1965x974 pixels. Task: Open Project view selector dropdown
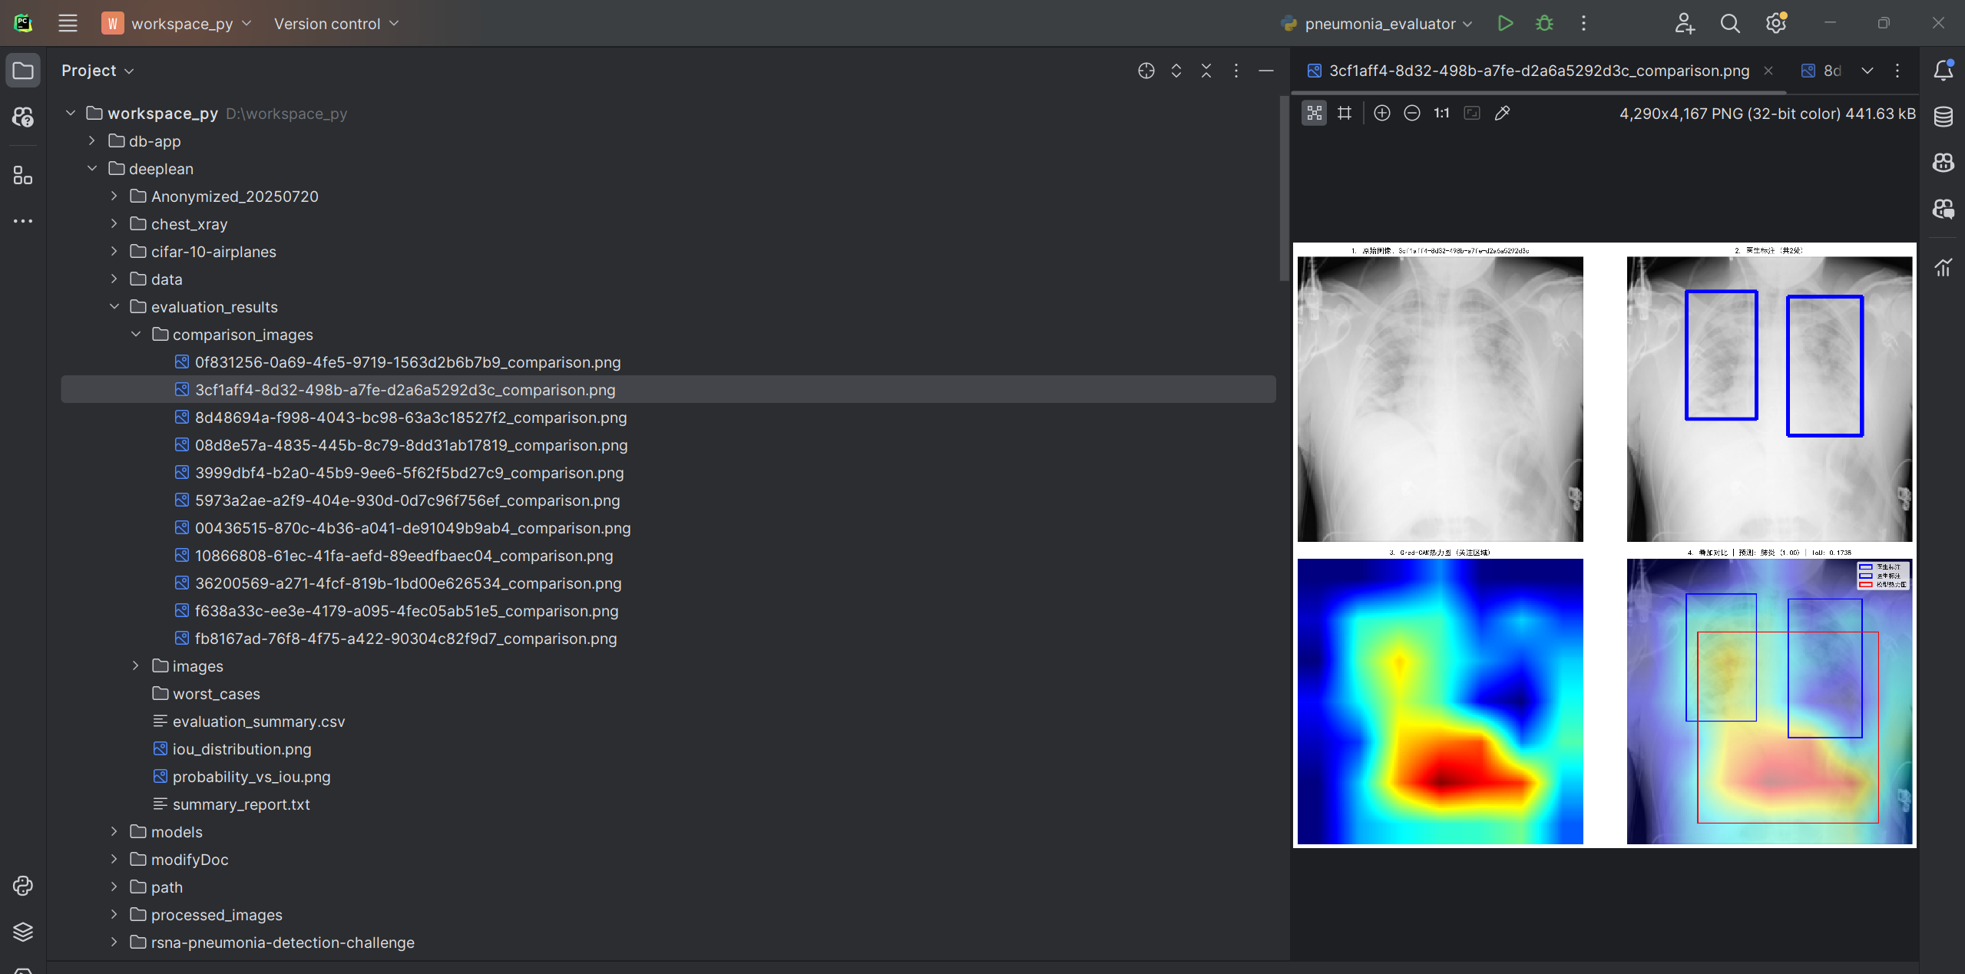tap(98, 71)
